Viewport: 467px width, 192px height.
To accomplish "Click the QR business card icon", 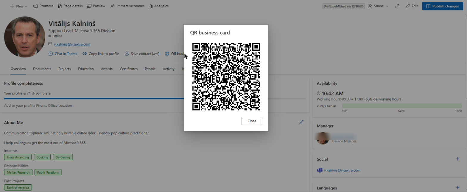I will coord(167,54).
